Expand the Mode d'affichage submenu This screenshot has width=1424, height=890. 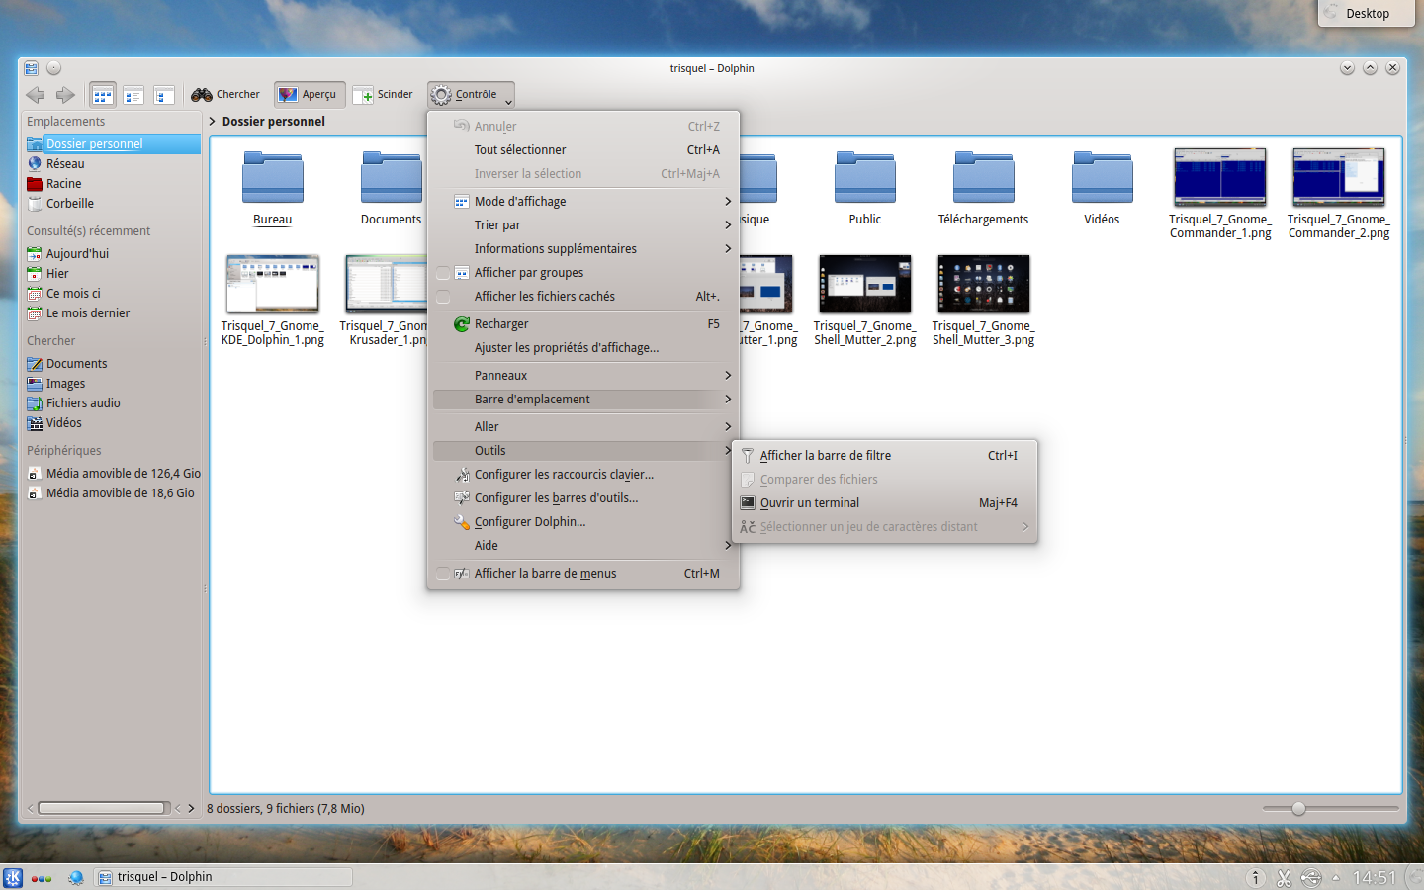pyautogui.click(x=583, y=202)
